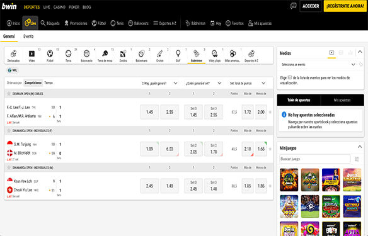Viewport: 368px width, 236px height.
Task: Open Búsqueda search
Action: [x=50, y=23]
